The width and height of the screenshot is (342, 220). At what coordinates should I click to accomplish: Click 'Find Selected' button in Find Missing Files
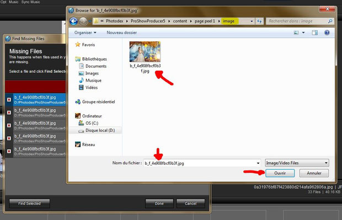tap(29, 203)
